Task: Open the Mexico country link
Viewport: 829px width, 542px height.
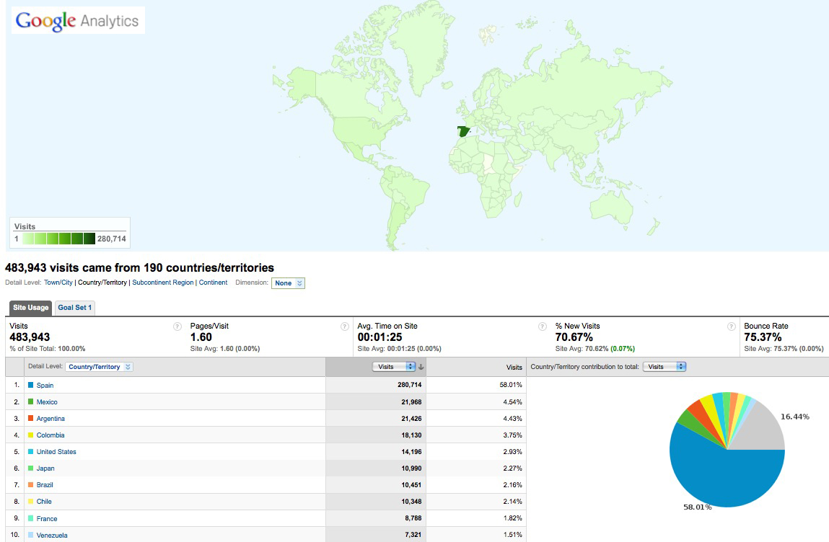Action: 47,402
